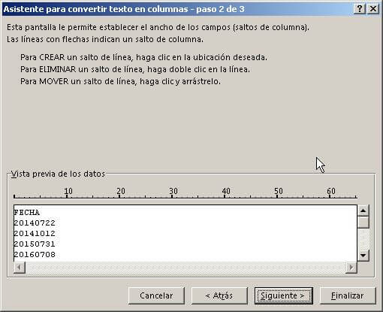
Task: Click ruler mark 10
Action: 68,191
